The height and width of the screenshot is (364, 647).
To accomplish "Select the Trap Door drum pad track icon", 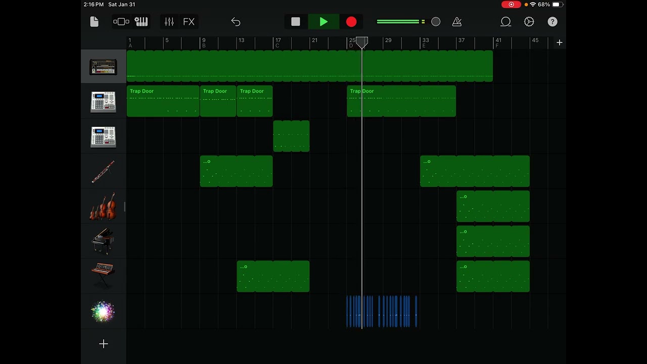I will (103, 102).
